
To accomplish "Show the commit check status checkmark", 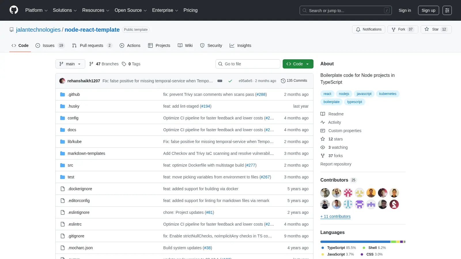I will point(230,81).
